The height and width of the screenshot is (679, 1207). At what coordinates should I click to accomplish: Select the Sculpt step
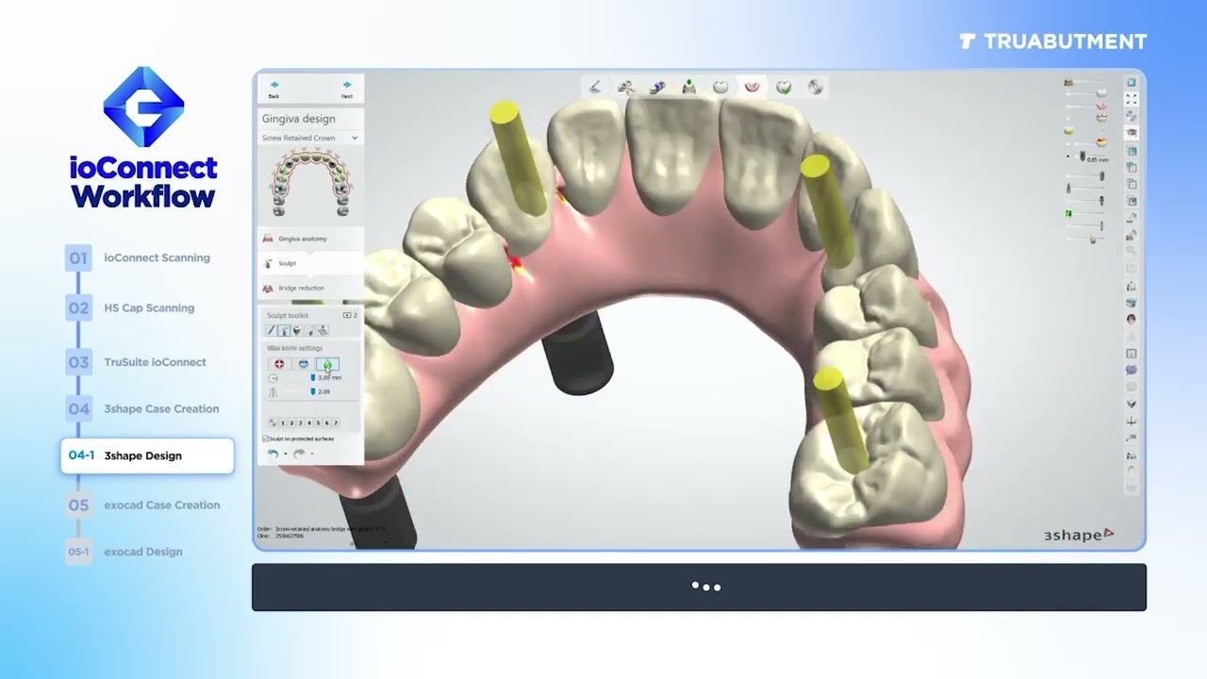pyautogui.click(x=309, y=263)
